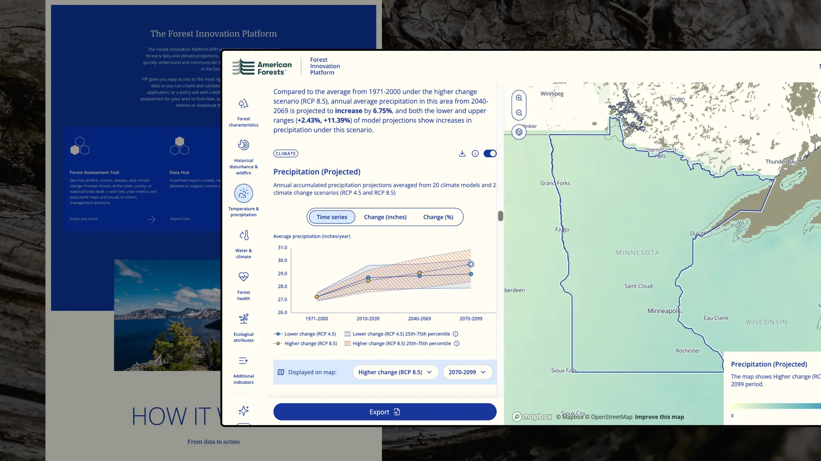The image size is (821, 461).
Task: Switch to the Change (%) tab
Action: (x=438, y=217)
